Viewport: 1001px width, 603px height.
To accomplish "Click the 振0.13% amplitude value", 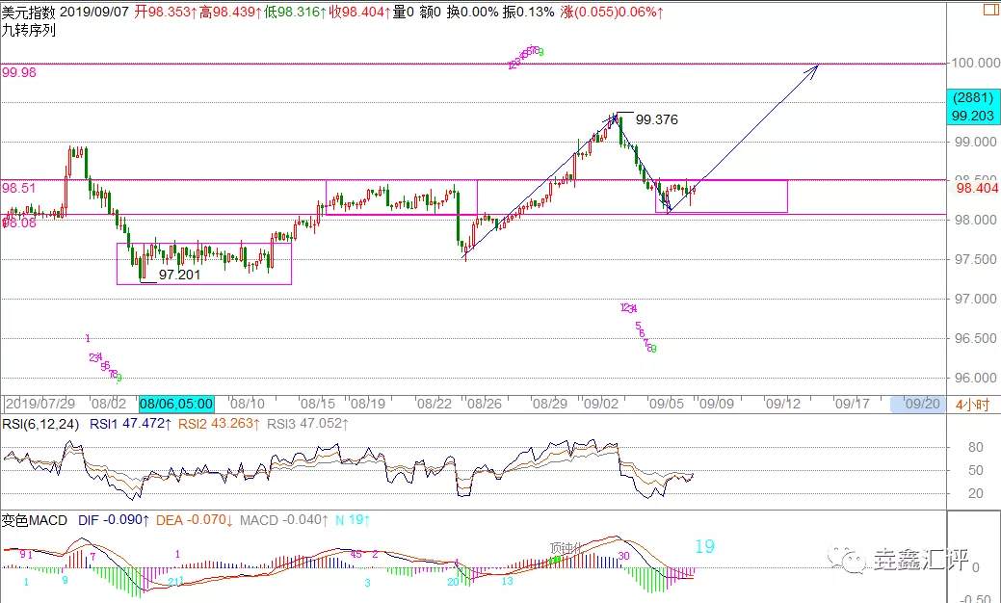I will (528, 12).
